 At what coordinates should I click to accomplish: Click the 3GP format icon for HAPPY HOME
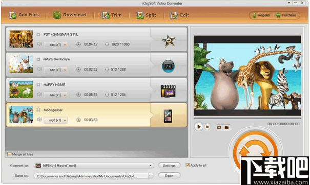pos(168,91)
